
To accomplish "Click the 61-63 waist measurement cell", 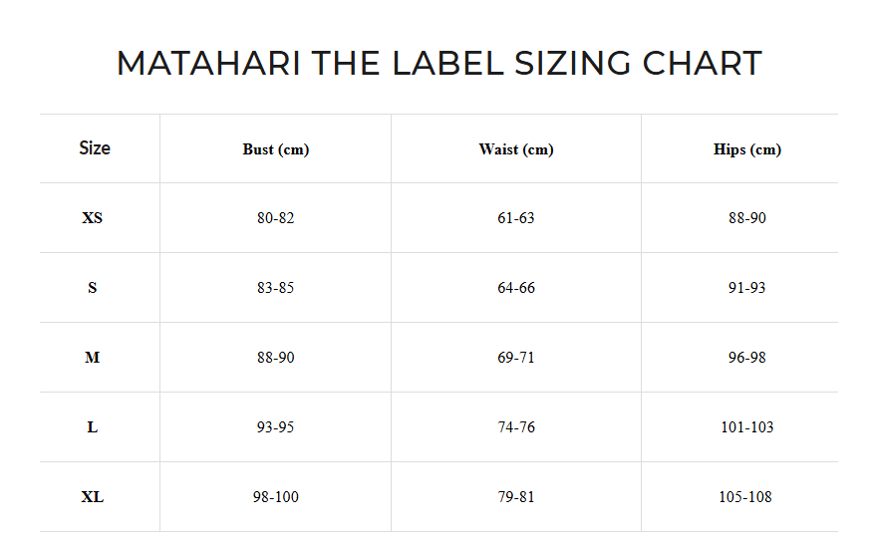I will 516,218.
